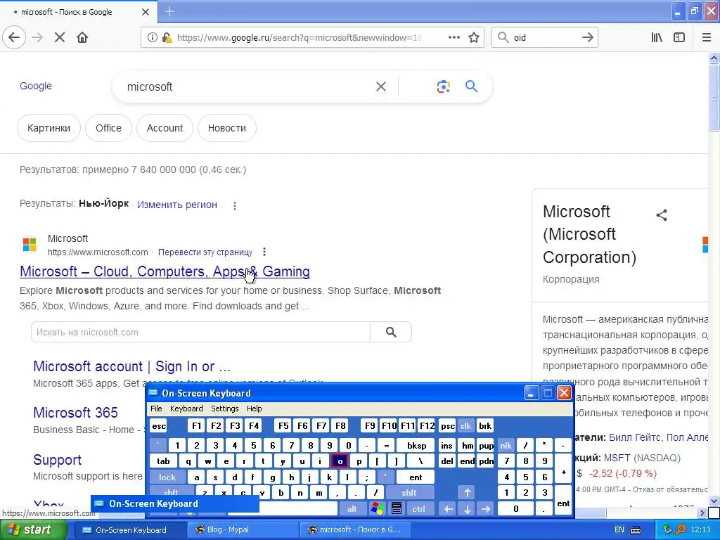Click in the Искать на microsoft.com field
The width and height of the screenshot is (720, 540).
(x=200, y=332)
